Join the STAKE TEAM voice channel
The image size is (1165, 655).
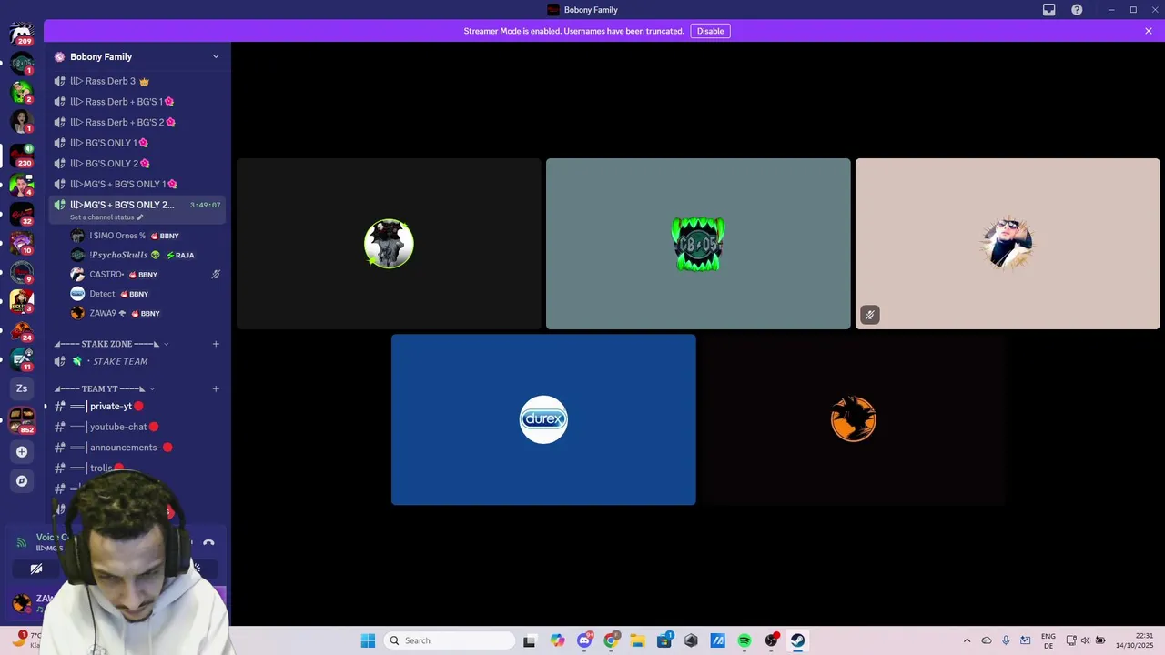(137, 361)
